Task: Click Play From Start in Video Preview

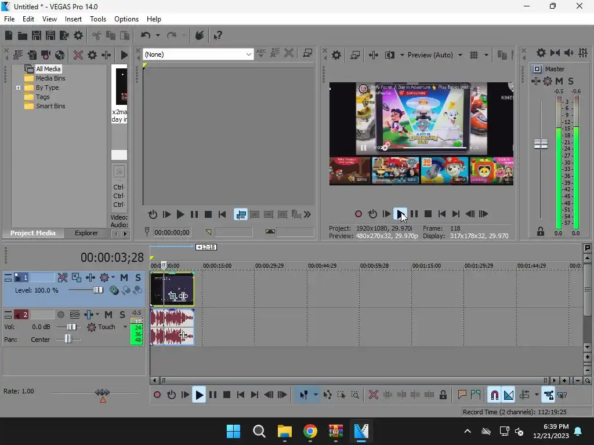Action: click(x=386, y=214)
